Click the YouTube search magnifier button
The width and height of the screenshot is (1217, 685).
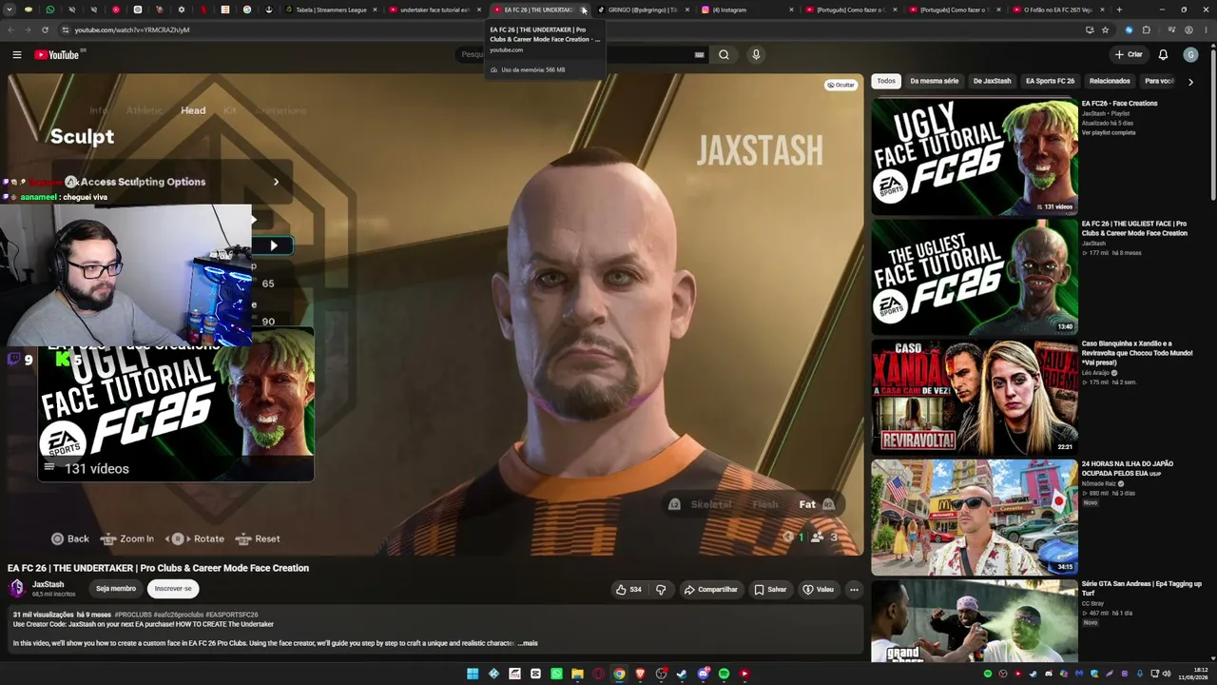[x=724, y=54]
